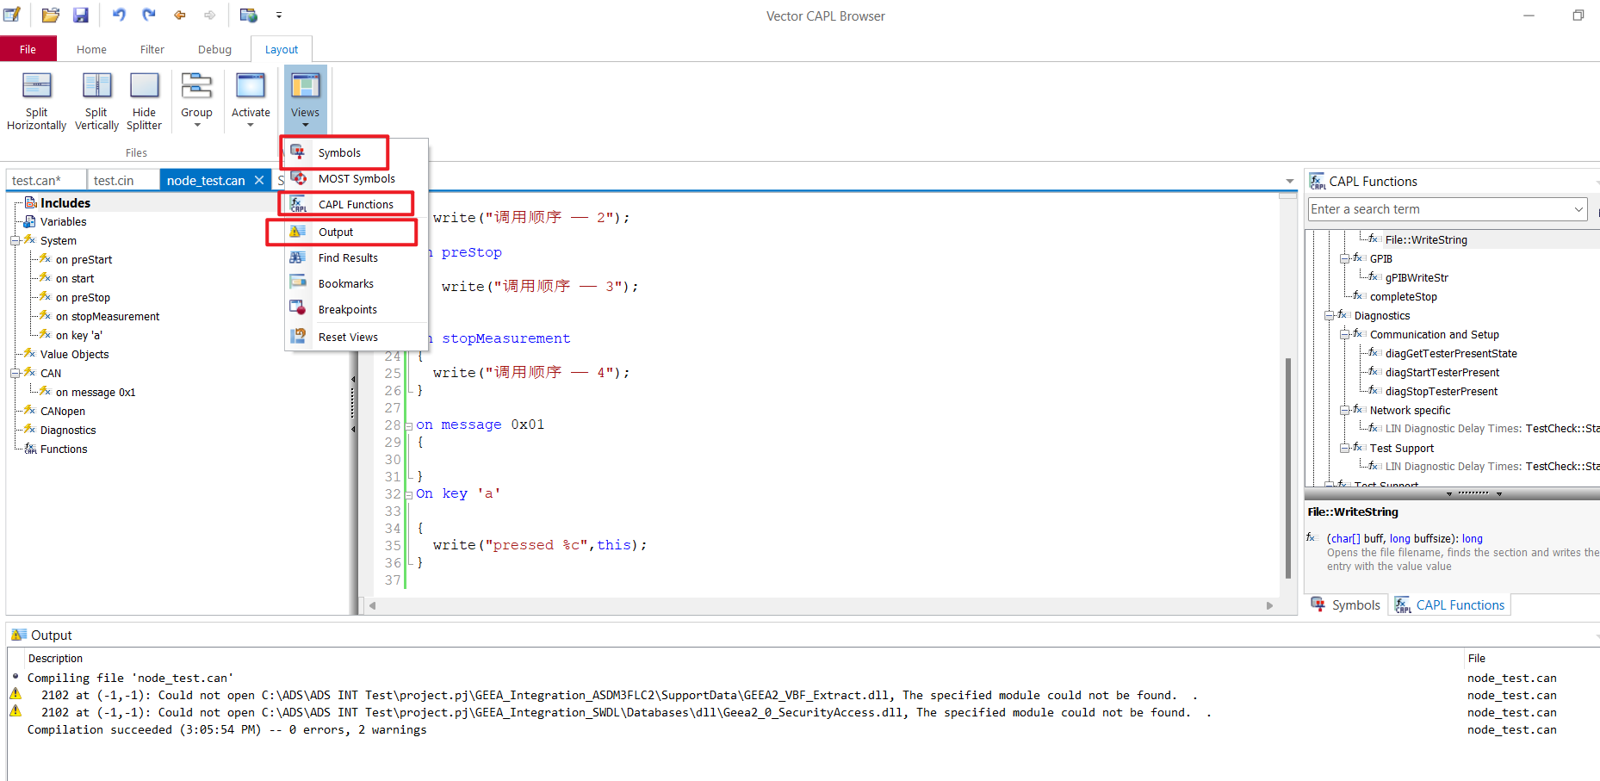Select diagStopTesterPresent function

click(1442, 391)
